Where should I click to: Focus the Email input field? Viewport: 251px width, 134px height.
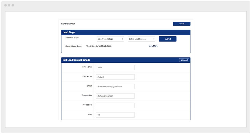(115, 86)
